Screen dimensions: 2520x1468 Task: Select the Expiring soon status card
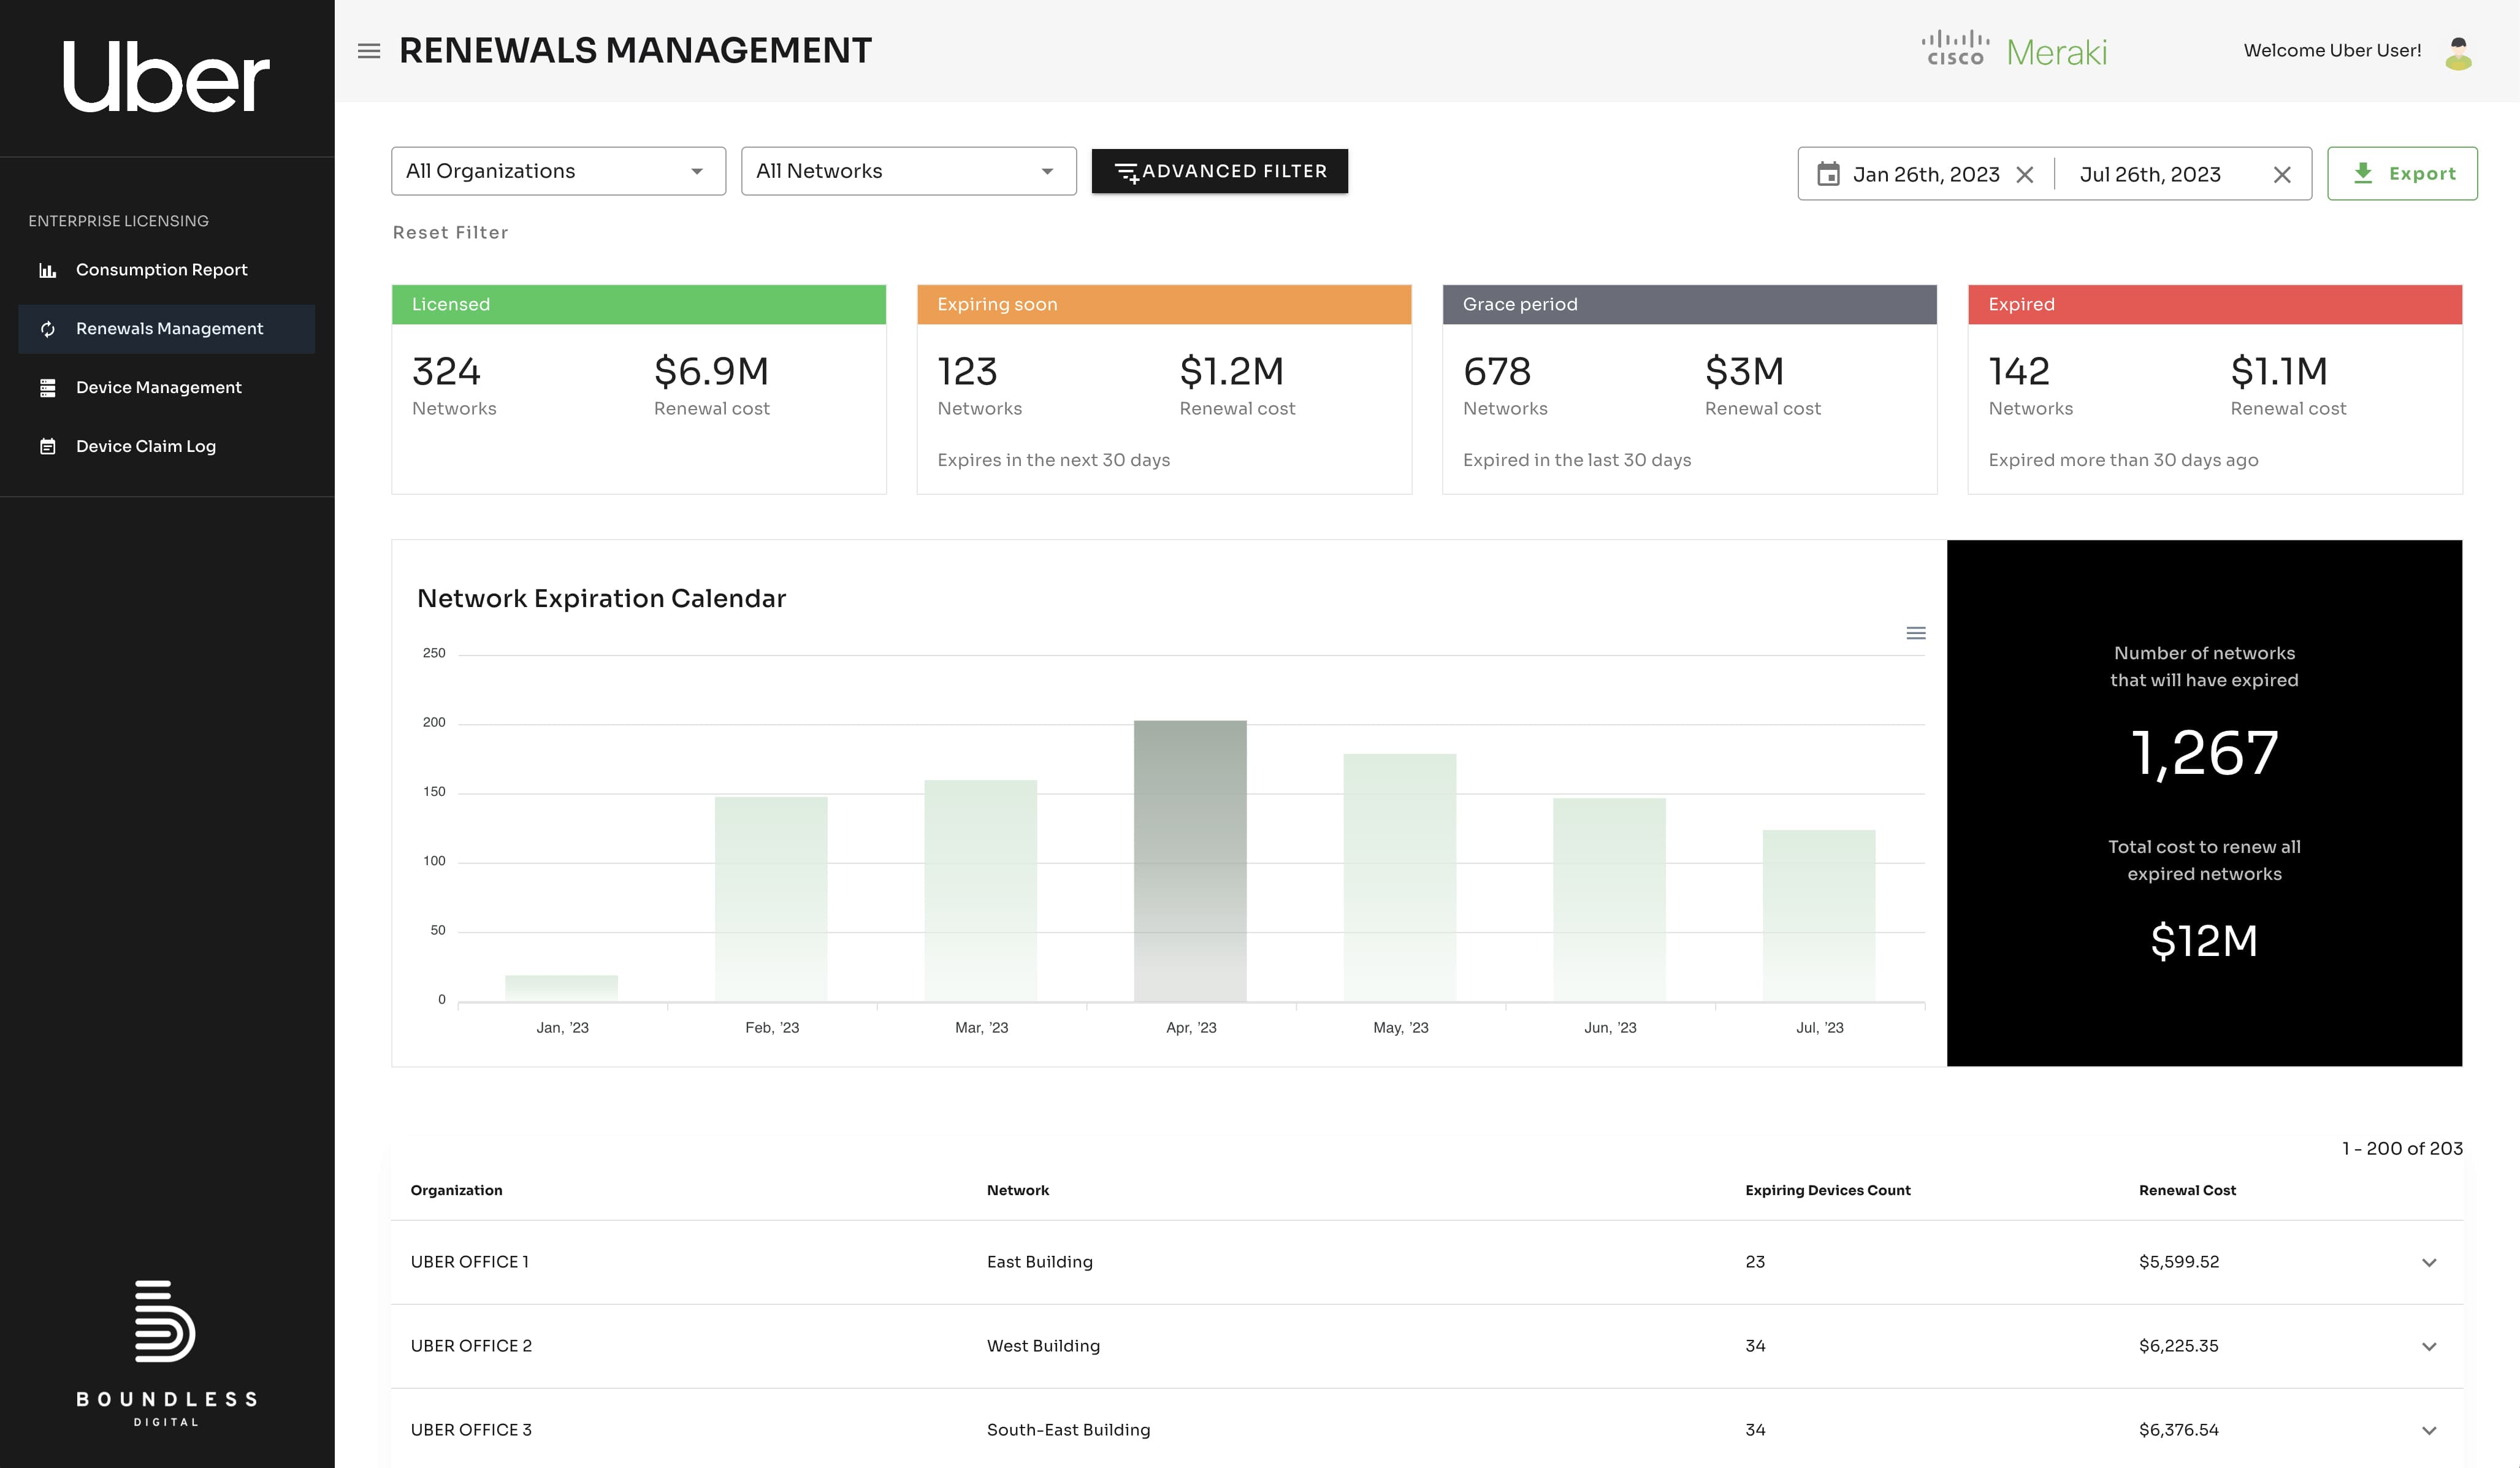tap(1164, 389)
